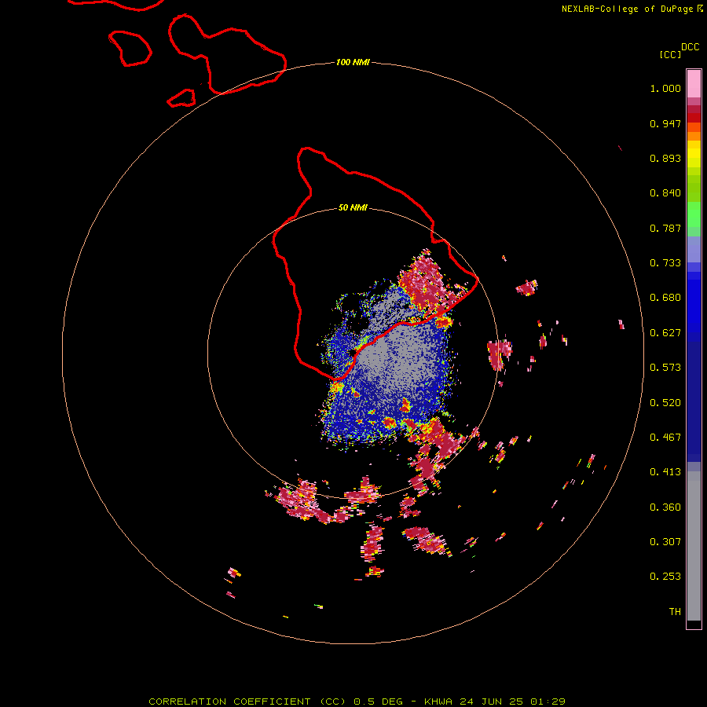The image size is (707, 707).
Task: Select the 0.840 scale value
Action: pos(665,193)
